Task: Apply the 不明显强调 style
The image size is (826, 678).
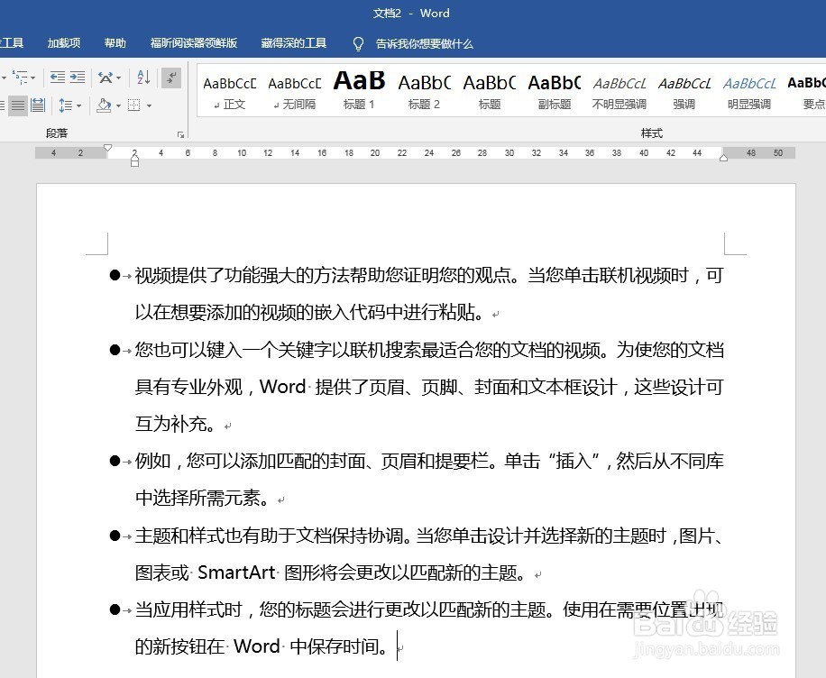Action: (619, 92)
